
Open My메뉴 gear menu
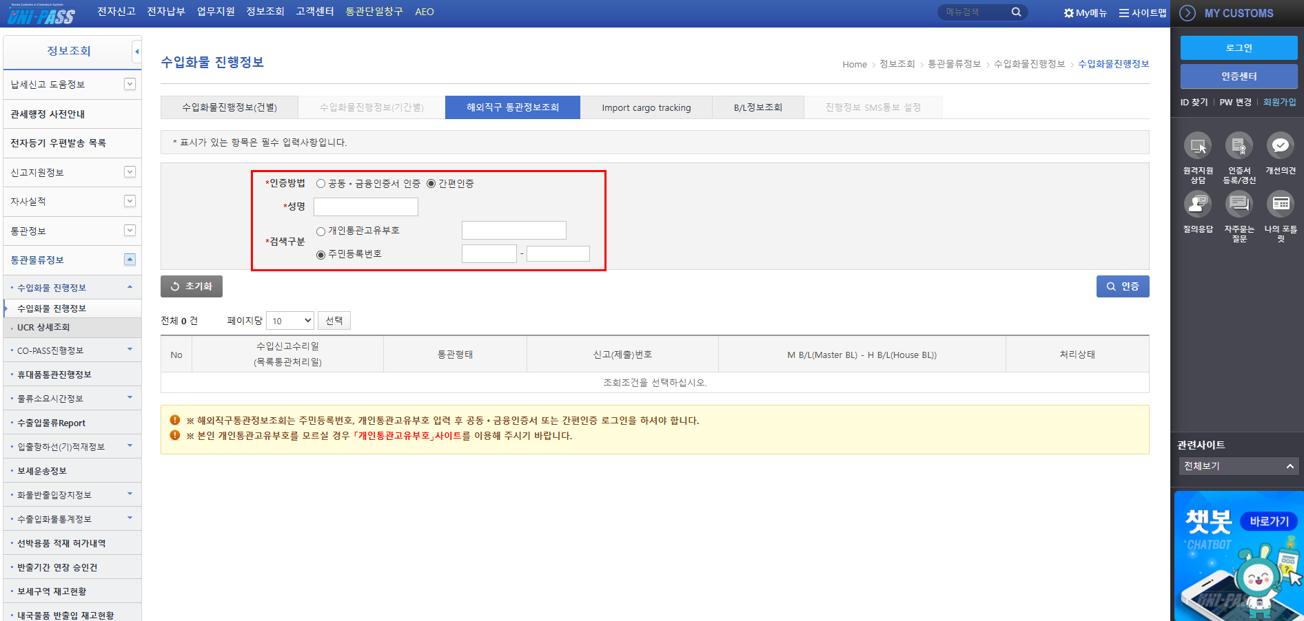click(1085, 12)
